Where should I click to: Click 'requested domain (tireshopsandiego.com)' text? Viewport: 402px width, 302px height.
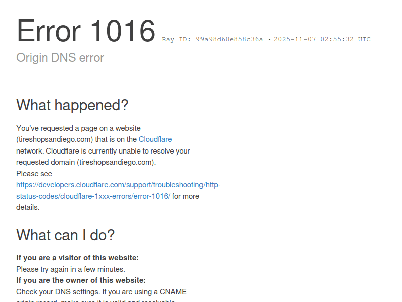point(86,162)
